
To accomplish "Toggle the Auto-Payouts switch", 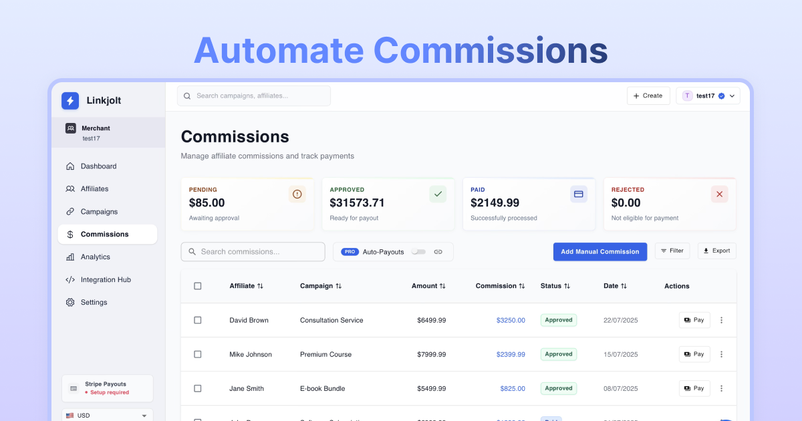I will click(x=418, y=252).
